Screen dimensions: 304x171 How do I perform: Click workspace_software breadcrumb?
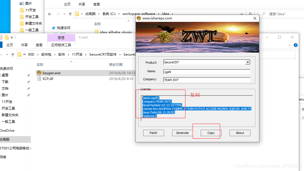(139, 14)
